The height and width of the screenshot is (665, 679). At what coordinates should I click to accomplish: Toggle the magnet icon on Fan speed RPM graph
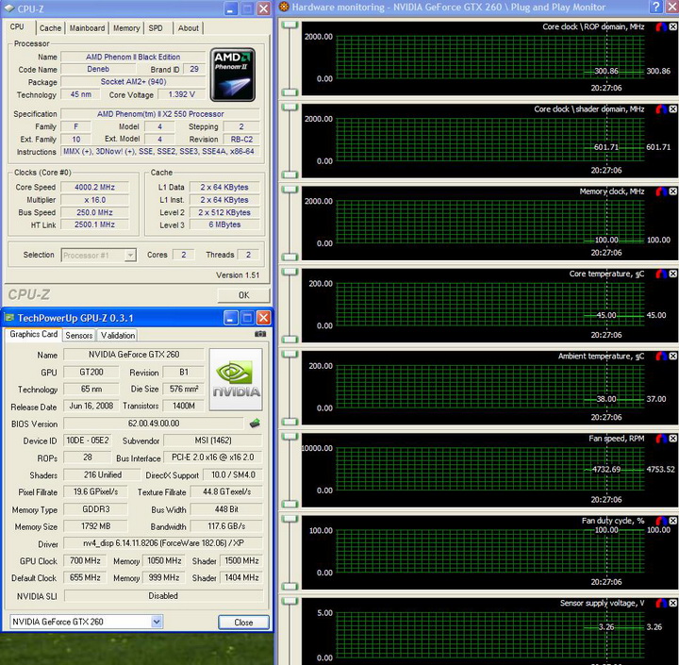(x=661, y=439)
